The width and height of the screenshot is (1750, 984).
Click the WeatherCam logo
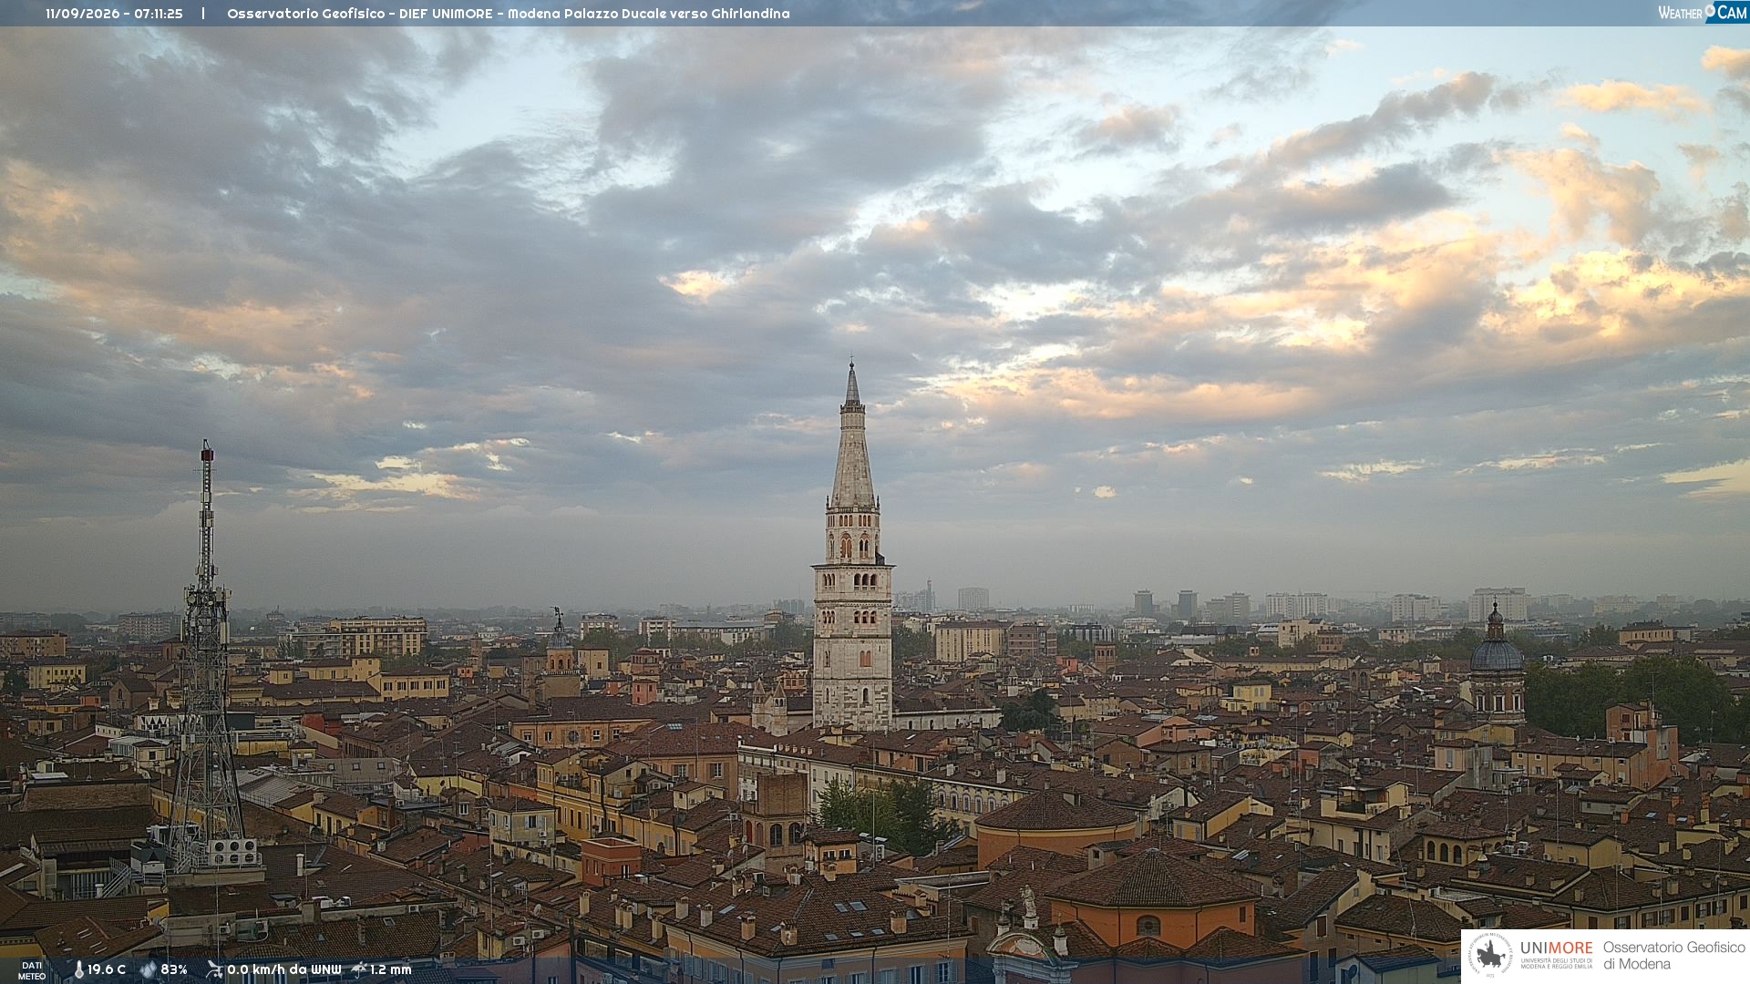click(x=1703, y=13)
